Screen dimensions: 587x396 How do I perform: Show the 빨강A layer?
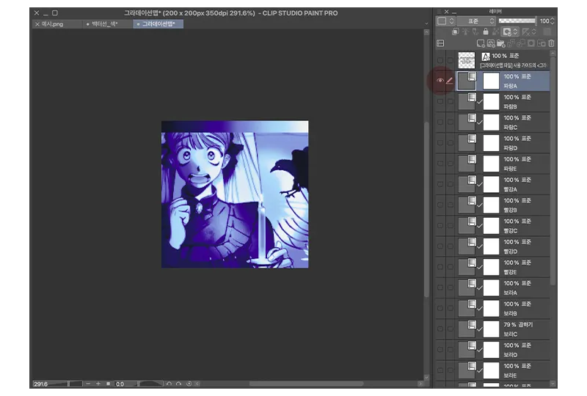click(x=440, y=184)
